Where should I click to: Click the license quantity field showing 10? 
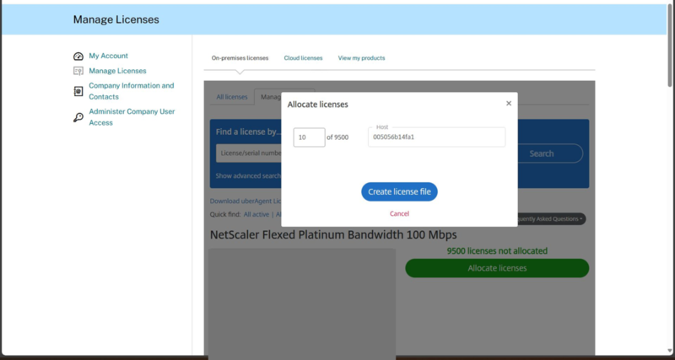(x=309, y=137)
